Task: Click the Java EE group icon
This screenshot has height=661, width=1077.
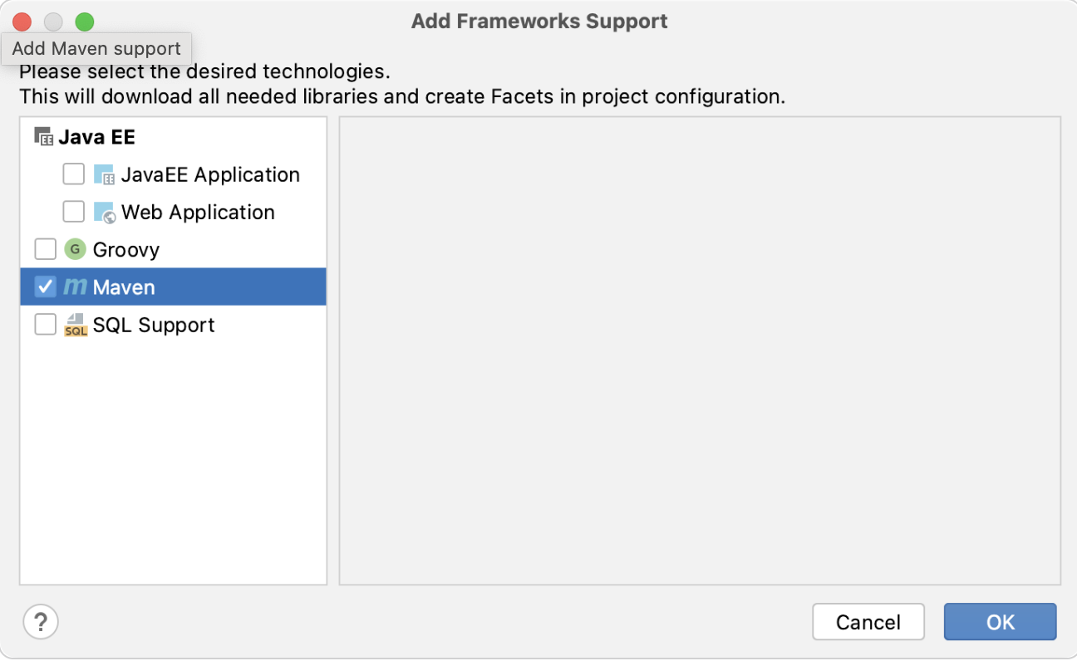Action: tap(44, 137)
